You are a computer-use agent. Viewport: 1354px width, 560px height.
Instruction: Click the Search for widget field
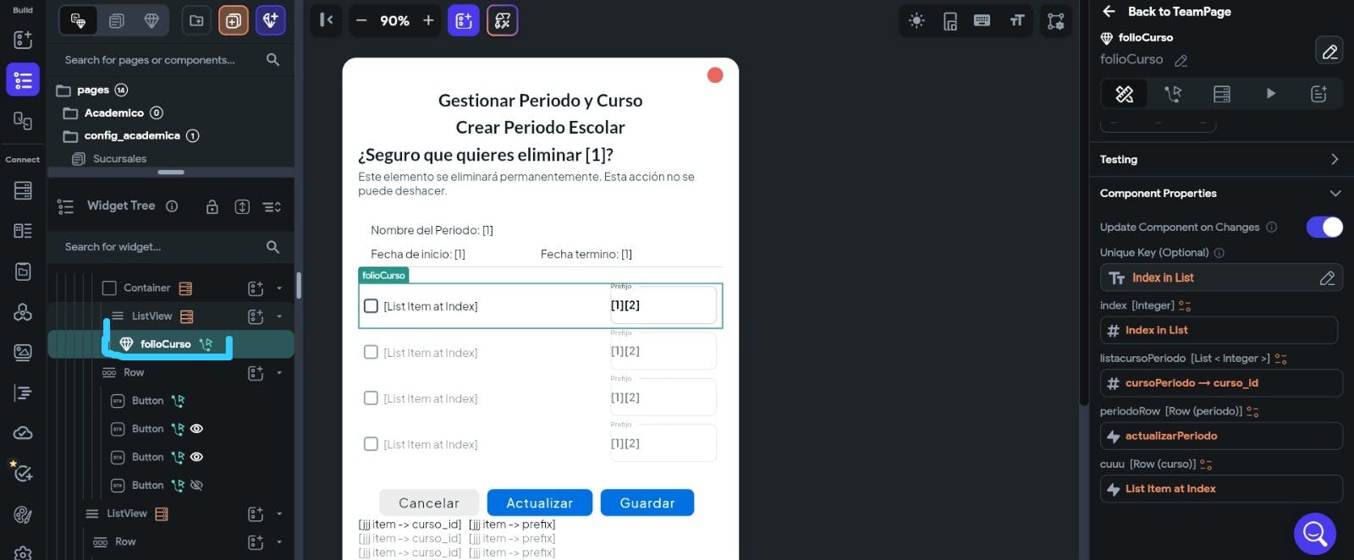pos(161,247)
